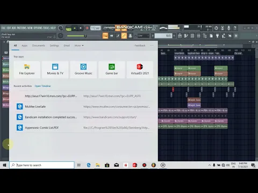Viewport: 258px width, 193px height.
Task: Adjust the master pitch knob
Action: [x=61, y=35]
